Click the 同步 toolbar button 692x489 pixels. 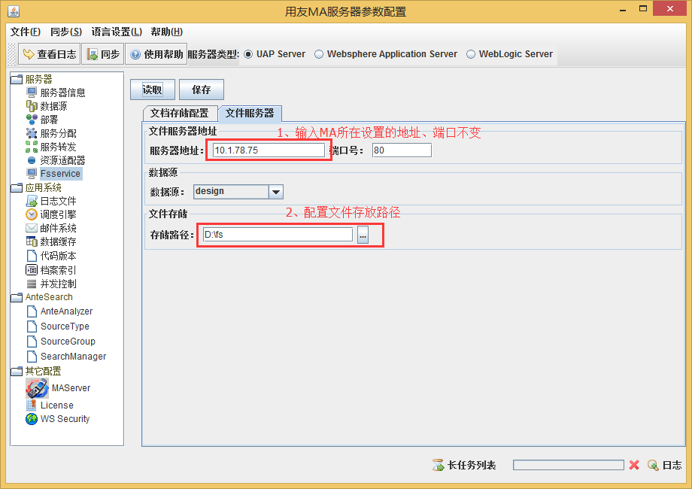click(x=103, y=54)
